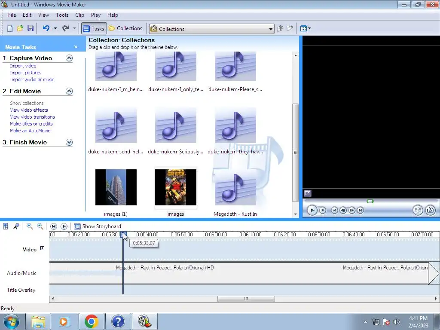The height and width of the screenshot is (330, 440).
Task: Click the Import pictures link
Action: click(25, 73)
